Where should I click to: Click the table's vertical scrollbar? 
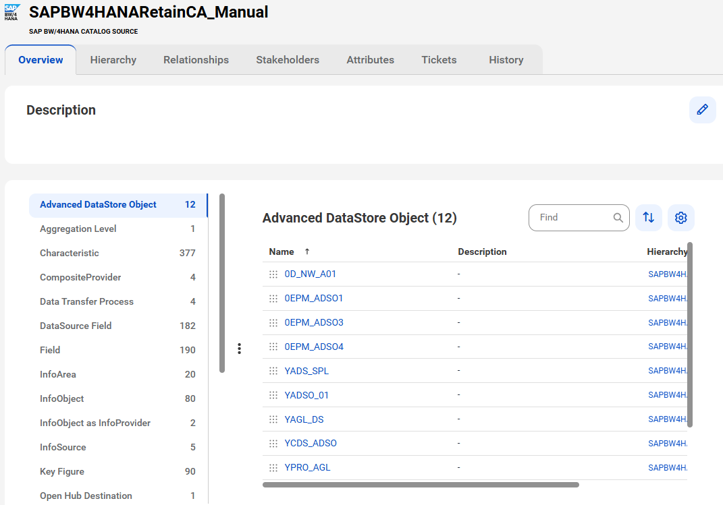tap(690, 334)
